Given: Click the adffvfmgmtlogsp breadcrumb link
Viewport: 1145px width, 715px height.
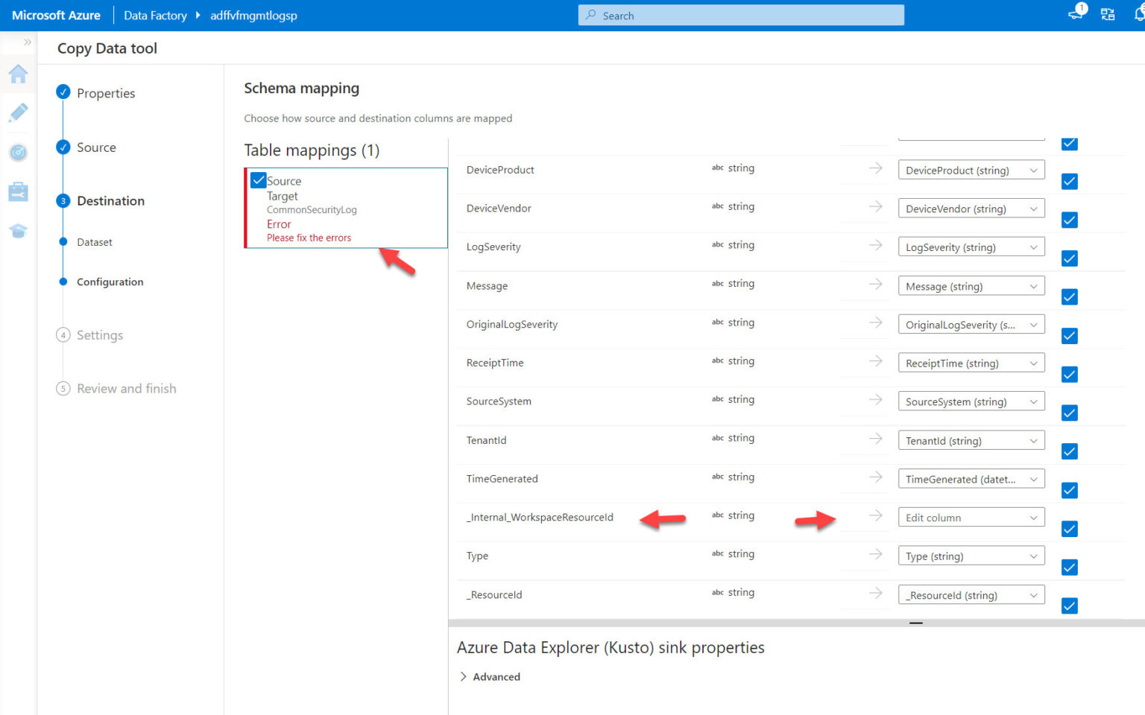Looking at the screenshot, I should click(x=253, y=15).
